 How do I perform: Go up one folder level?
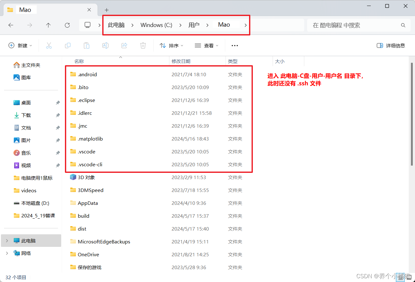point(48,25)
